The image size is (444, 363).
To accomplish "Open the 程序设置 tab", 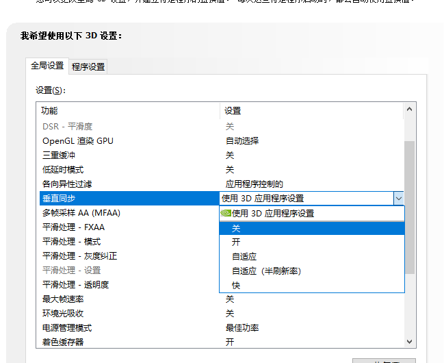I will tap(88, 67).
